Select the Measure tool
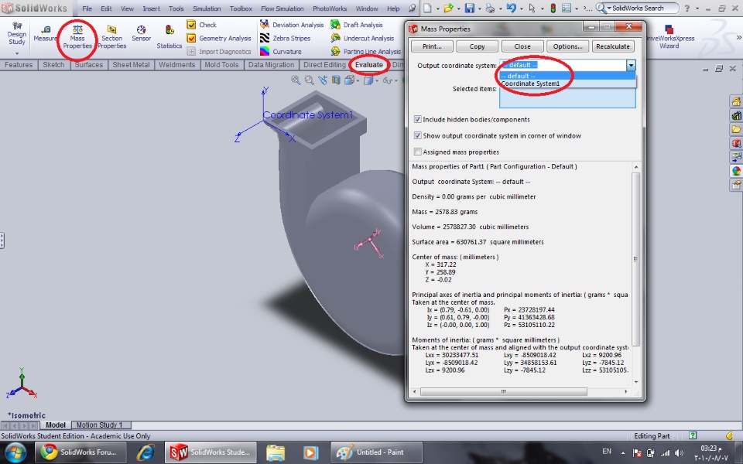The height and width of the screenshot is (464, 743). click(x=46, y=34)
